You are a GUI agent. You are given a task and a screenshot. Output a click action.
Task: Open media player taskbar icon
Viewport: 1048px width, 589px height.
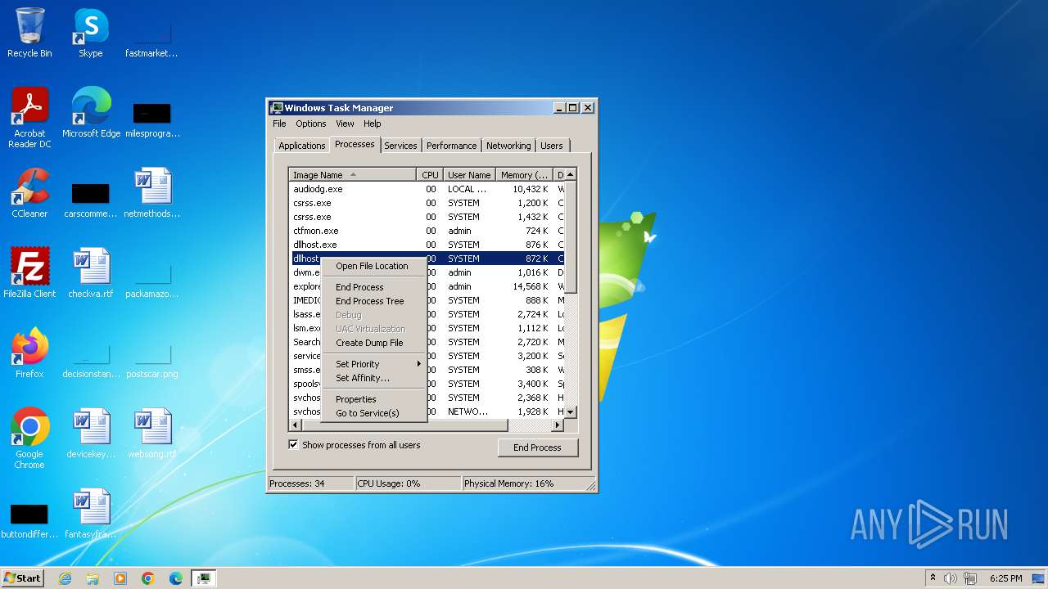tap(120, 578)
